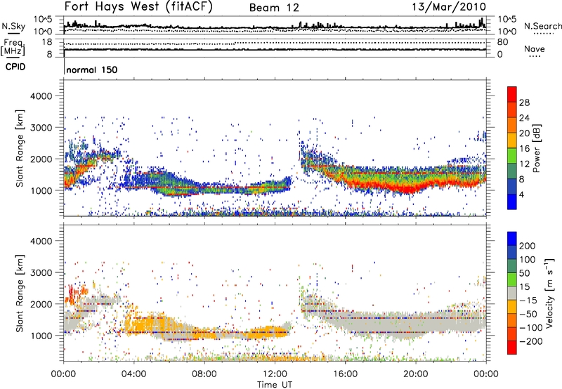Click the '08:00' time axis tick label
This screenshot has height=389, width=562.
pos(204,374)
